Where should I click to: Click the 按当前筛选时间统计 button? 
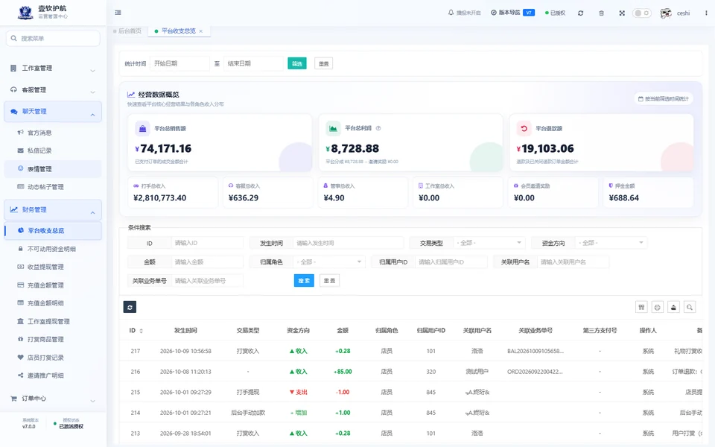click(664, 98)
